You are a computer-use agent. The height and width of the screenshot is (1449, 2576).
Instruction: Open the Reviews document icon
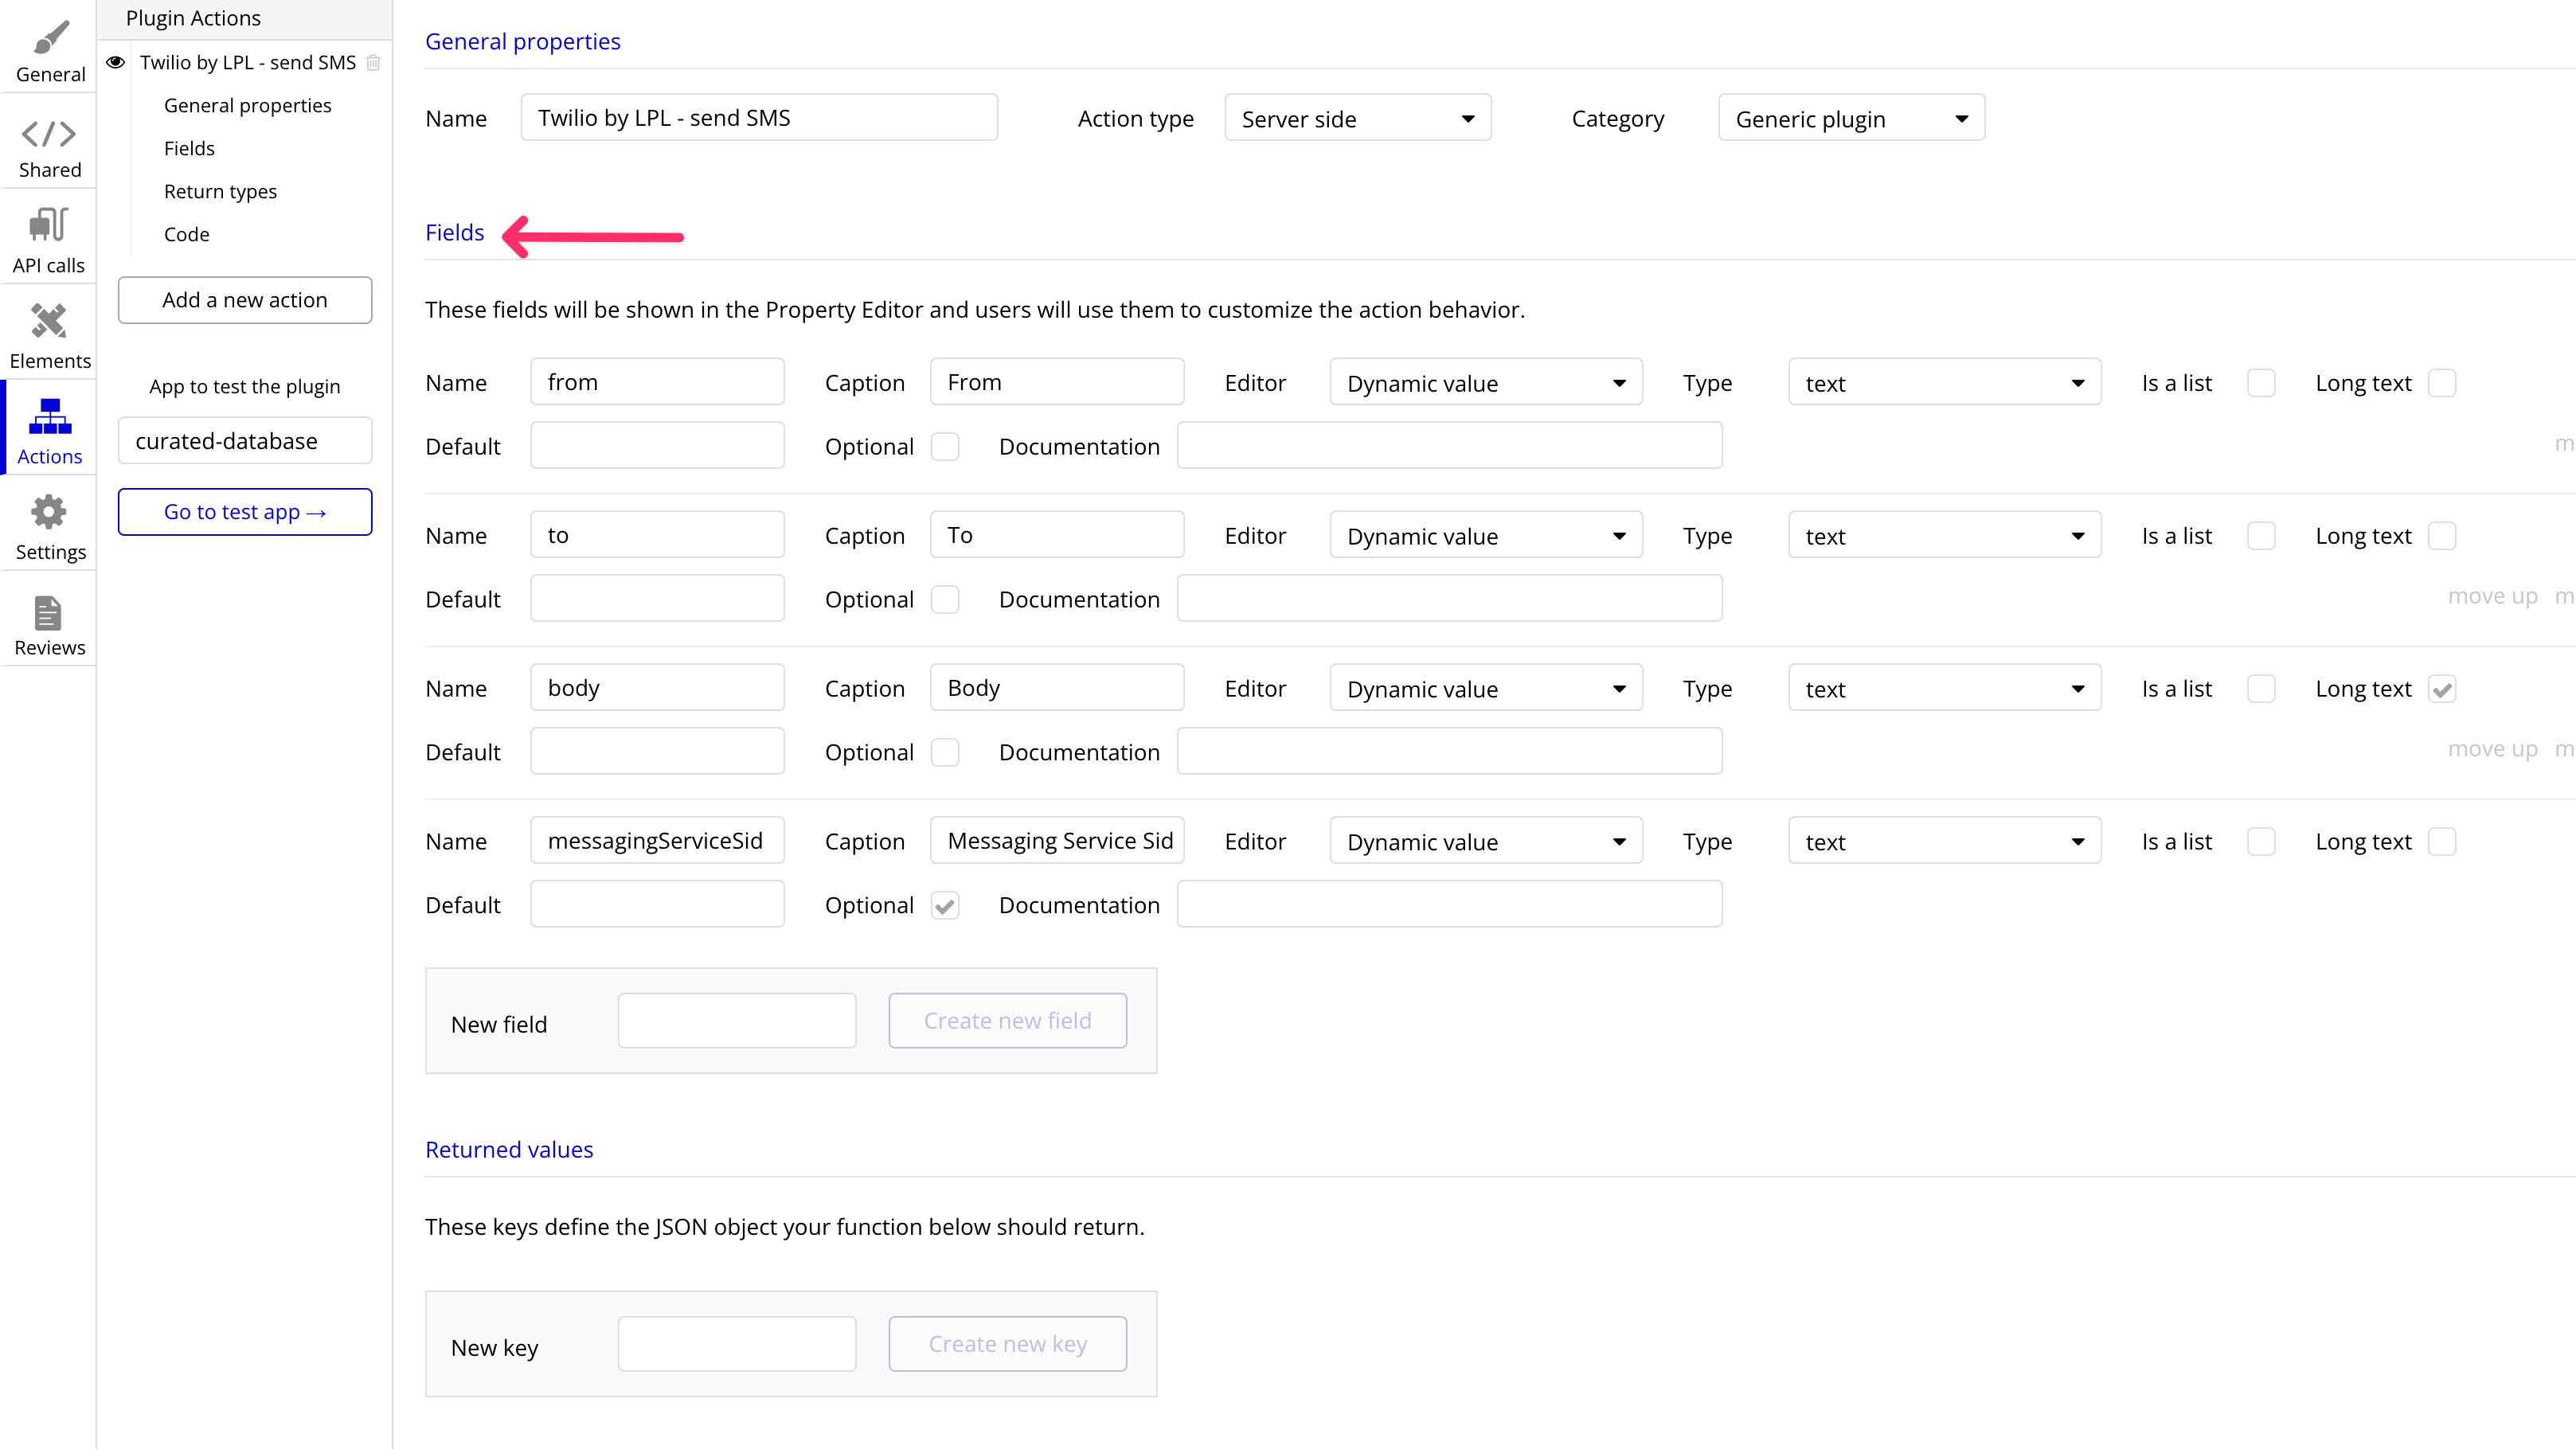[49, 612]
